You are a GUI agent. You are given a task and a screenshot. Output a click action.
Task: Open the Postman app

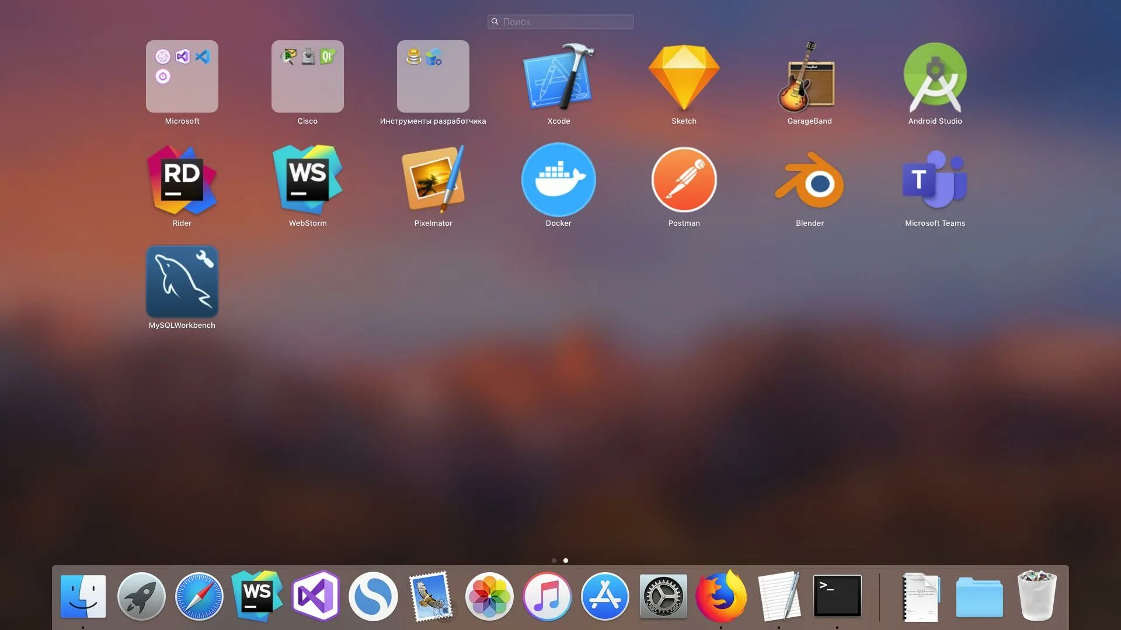pyautogui.click(x=684, y=179)
